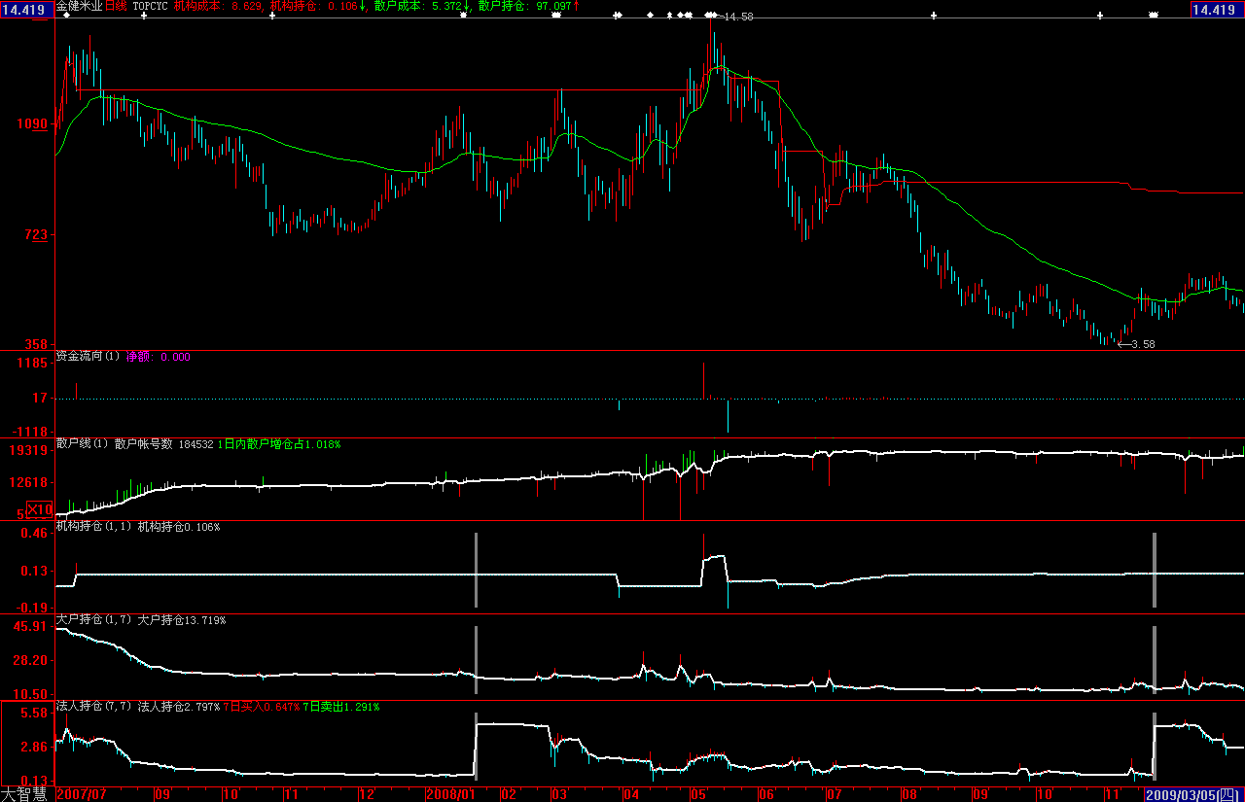The height and width of the screenshot is (802, 1245).
Task: Click the 2008/01 date on the timeline
Action: pyautogui.click(x=451, y=794)
